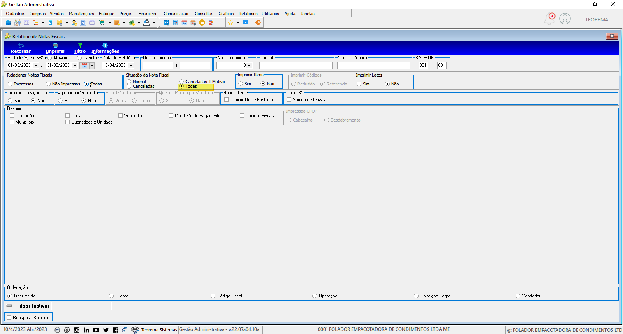Image resolution: width=623 pixels, height=334 pixels.
Task: Expand the green money toolbar dropdown arrow
Action: (x=139, y=23)
